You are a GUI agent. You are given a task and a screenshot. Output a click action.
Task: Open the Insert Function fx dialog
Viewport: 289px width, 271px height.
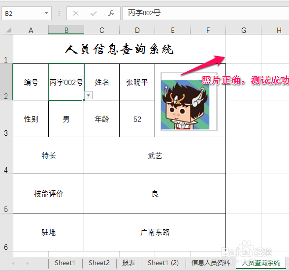coord(111,13)
